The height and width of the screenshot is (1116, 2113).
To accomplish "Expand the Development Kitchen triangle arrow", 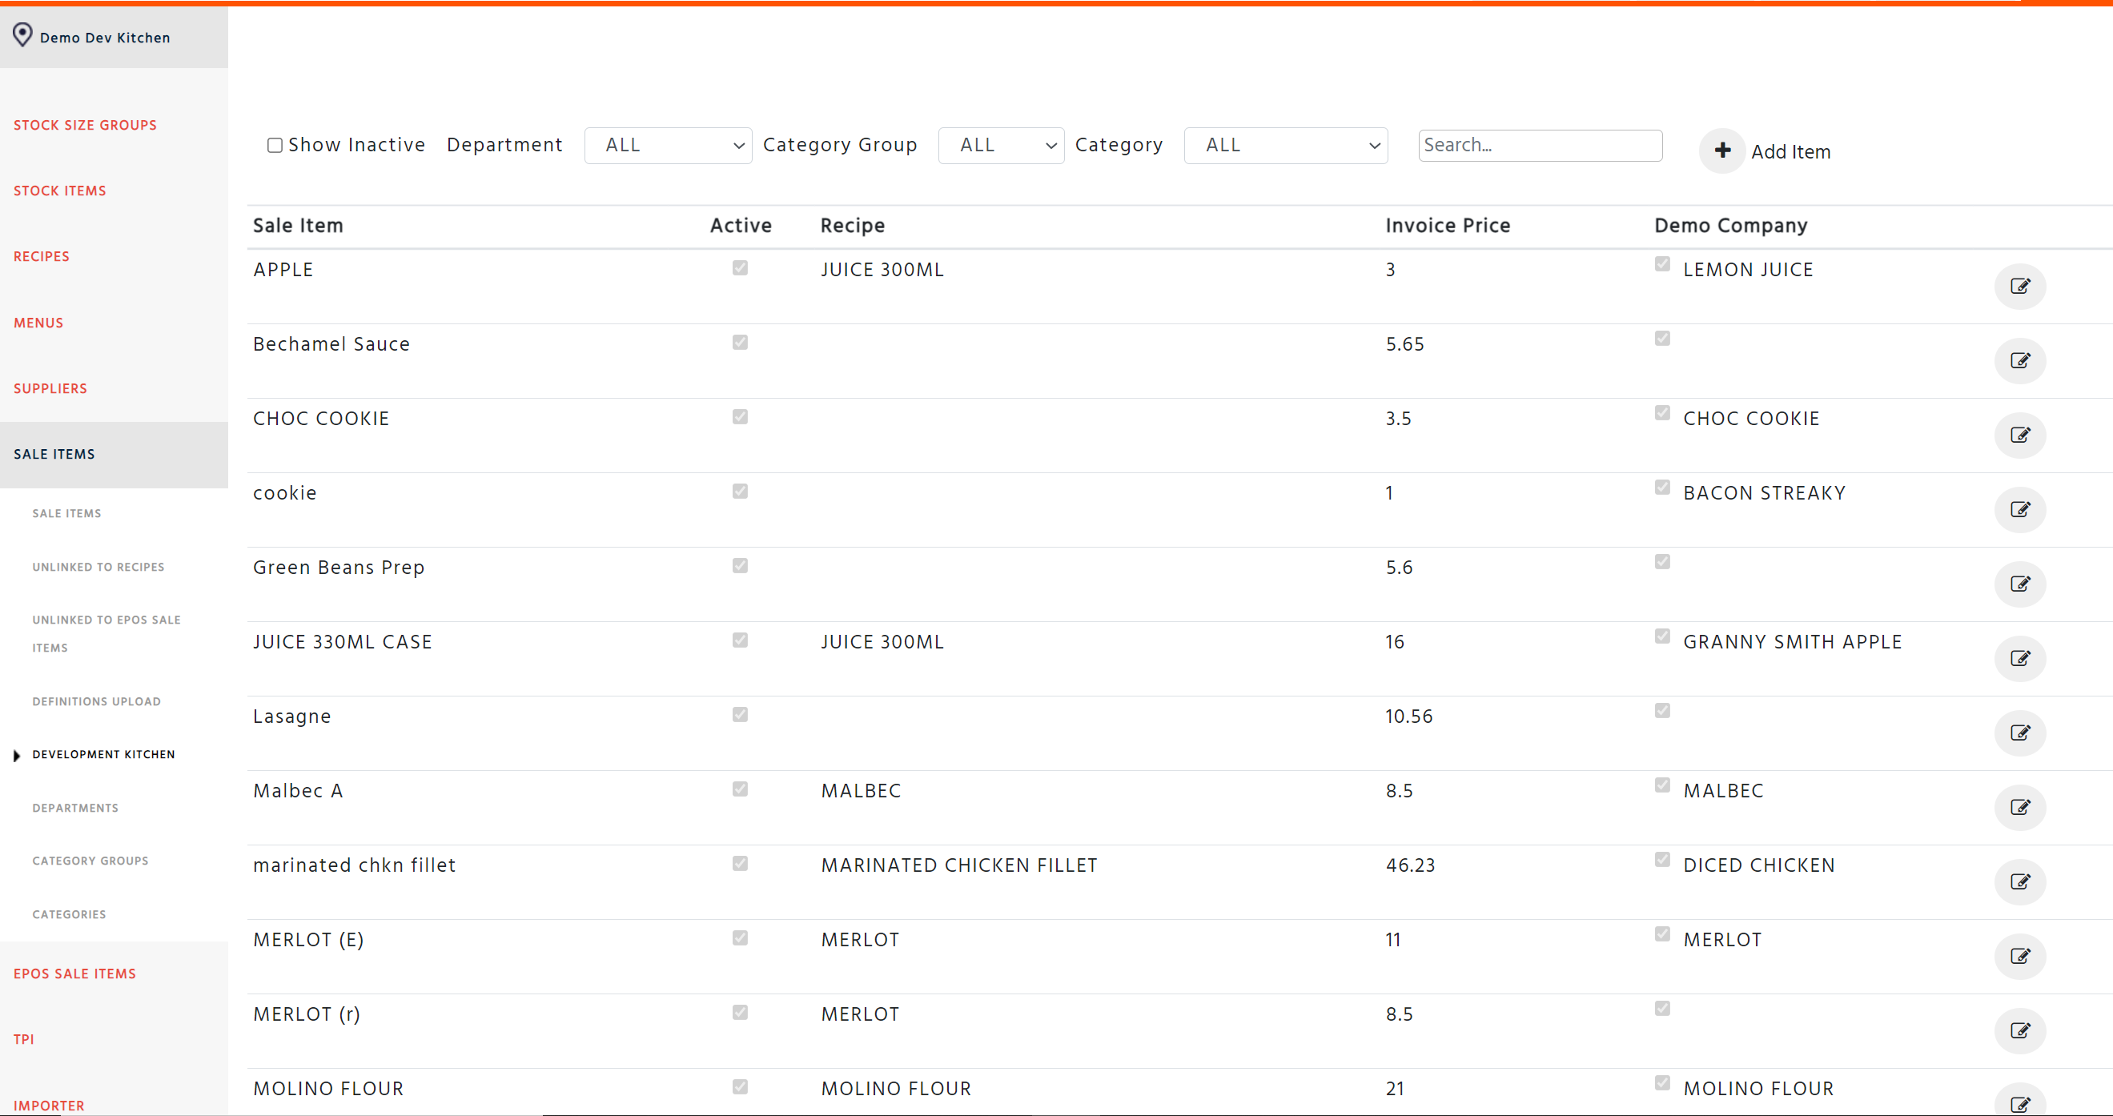I will 16,756.
